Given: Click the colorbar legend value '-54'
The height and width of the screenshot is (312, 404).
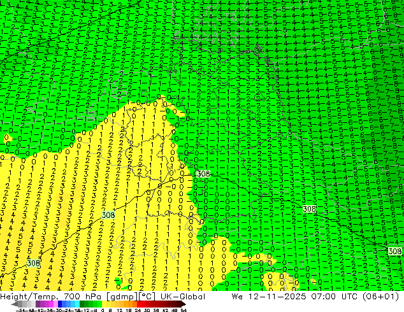Looking at the screenshot, I should tap(20, 310).
